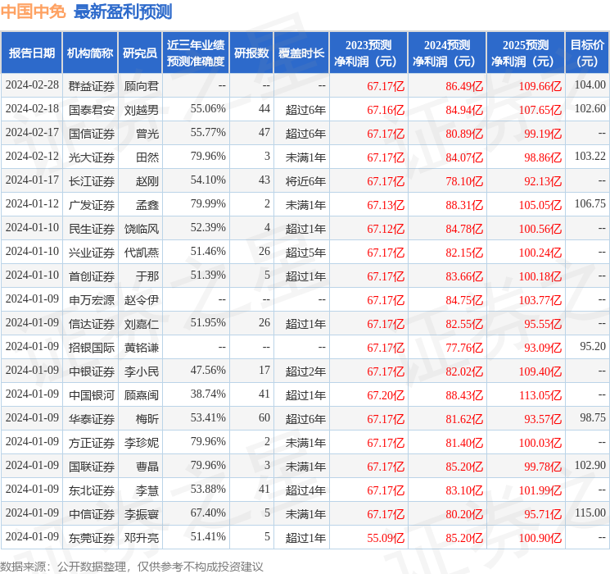Select the 东北证券 institution cell
This screenshot has width=610, height=574.
coord(92,490)
